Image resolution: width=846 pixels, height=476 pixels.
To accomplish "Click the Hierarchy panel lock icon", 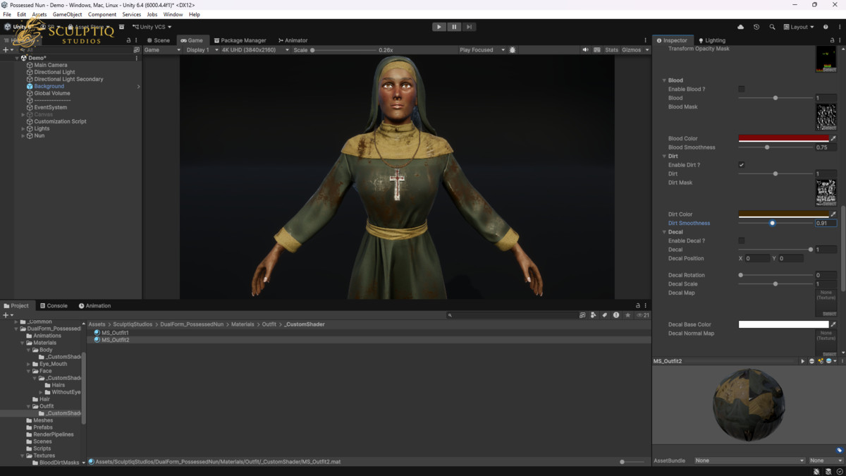I will point(128,40).
